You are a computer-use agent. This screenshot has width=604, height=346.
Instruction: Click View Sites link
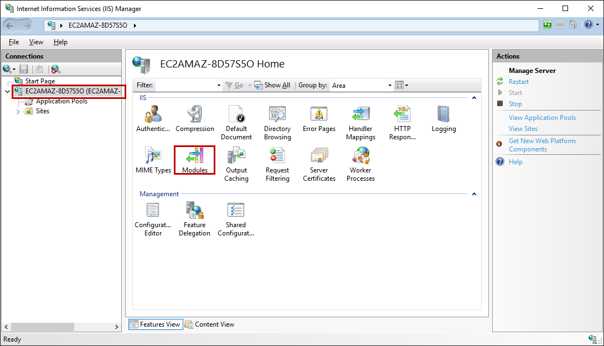(523, 129)
